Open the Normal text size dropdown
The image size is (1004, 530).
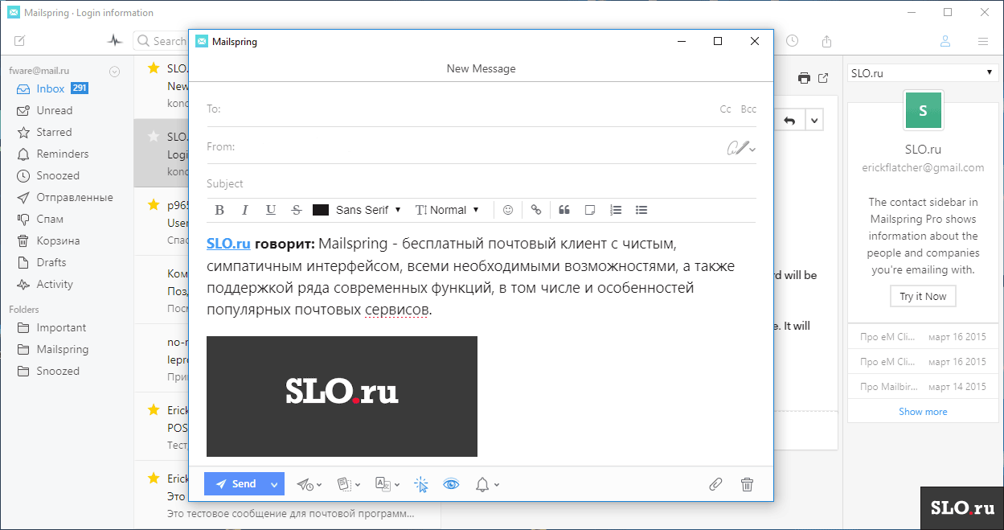coord(447,210)
